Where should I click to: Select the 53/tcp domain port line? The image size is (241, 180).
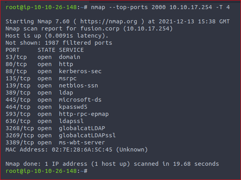43,57
